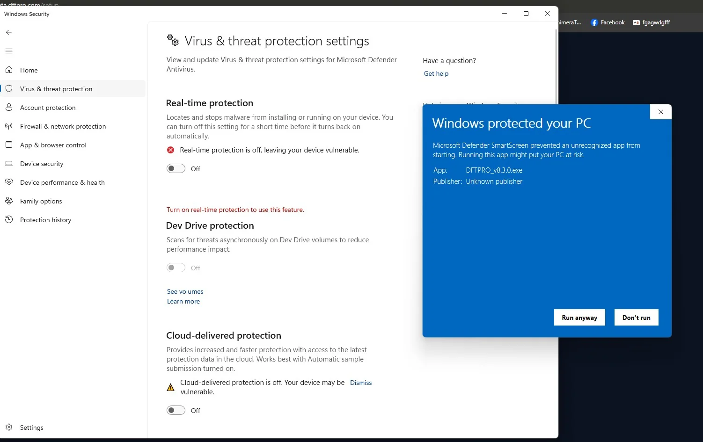Viewport: 703px width, 442px height.
Task: Click the heart icon for Device performance & health
Action: pyautogui.click(x=9, y=182)
